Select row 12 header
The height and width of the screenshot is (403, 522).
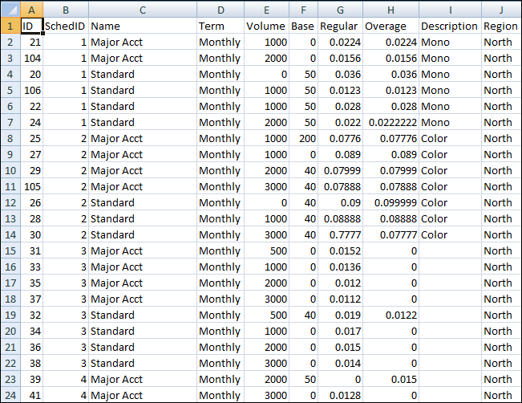coord(10,202)
